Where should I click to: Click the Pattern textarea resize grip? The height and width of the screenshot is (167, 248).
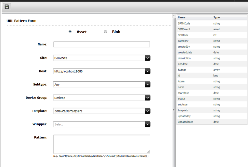pos(149,152)
